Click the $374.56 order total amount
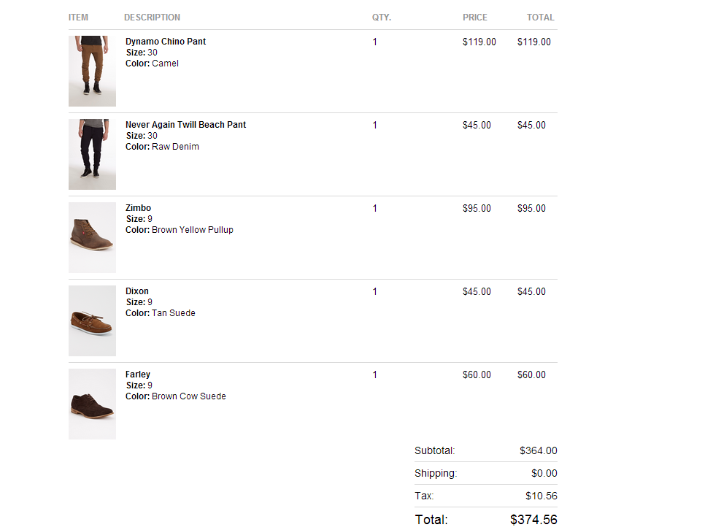 coord(533,520)
